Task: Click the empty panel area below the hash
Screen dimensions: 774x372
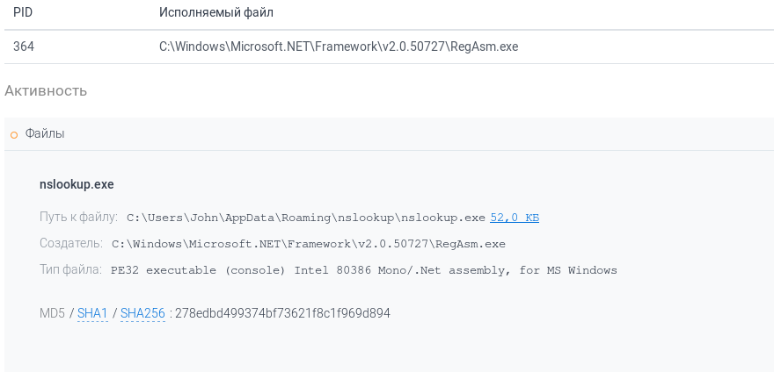Action: [x=387, y=349]
